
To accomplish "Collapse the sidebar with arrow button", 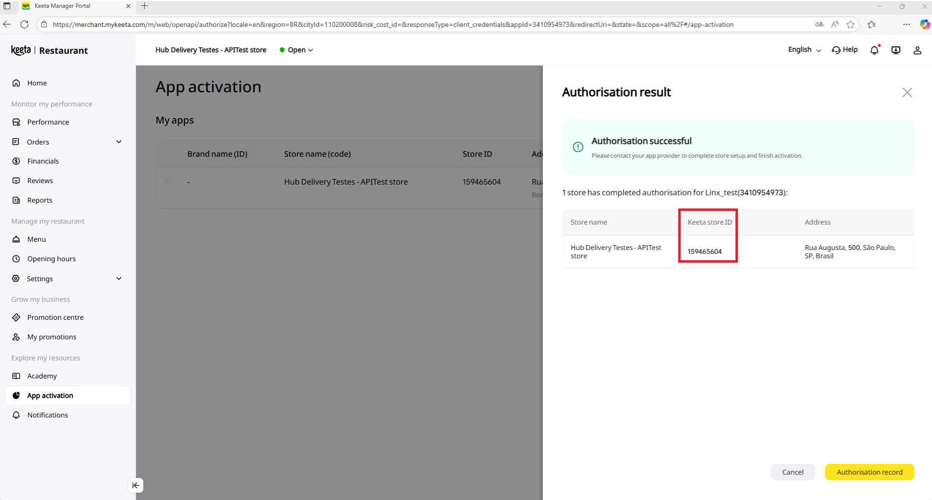I will (136, 485).
